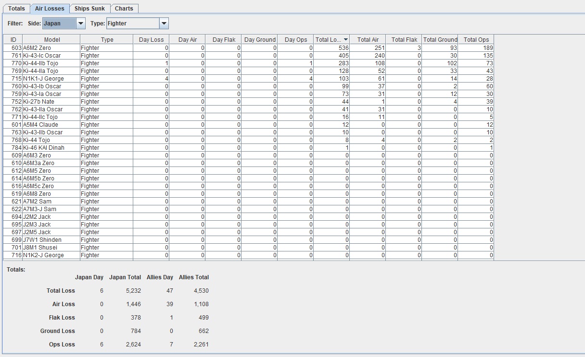Screen dimensions: 585x357
Task: Sort by the ID column header
Action: point(13,39)
